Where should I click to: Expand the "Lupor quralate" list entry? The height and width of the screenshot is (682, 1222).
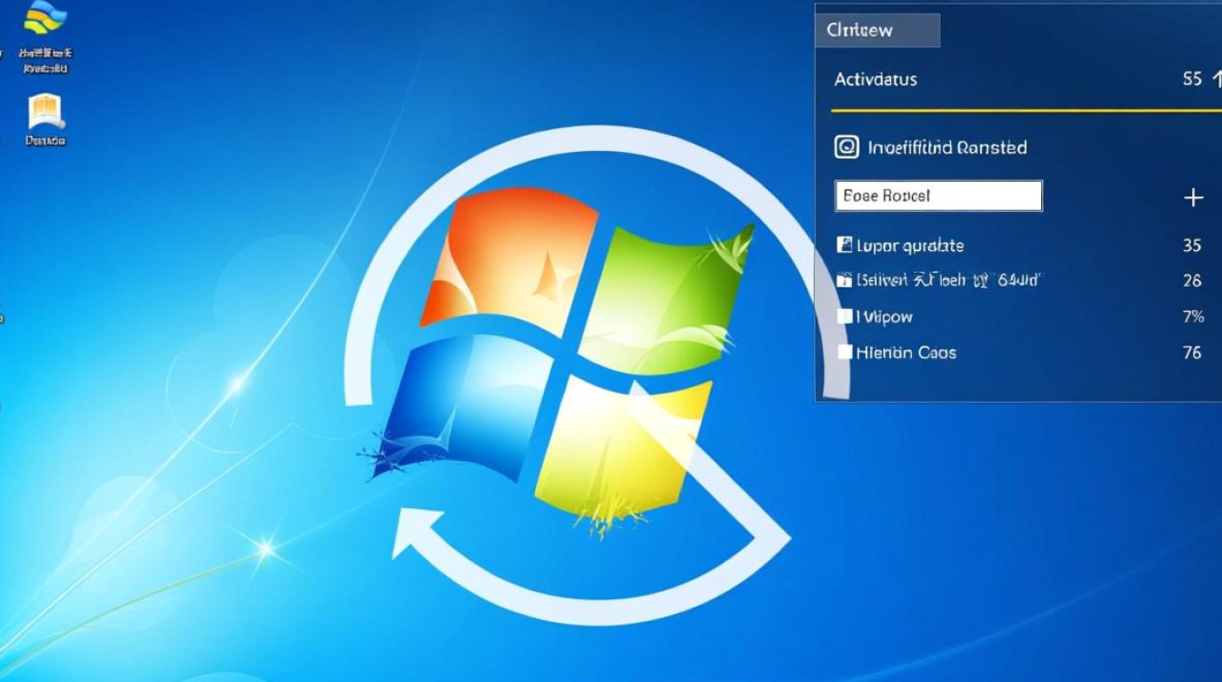909,245
